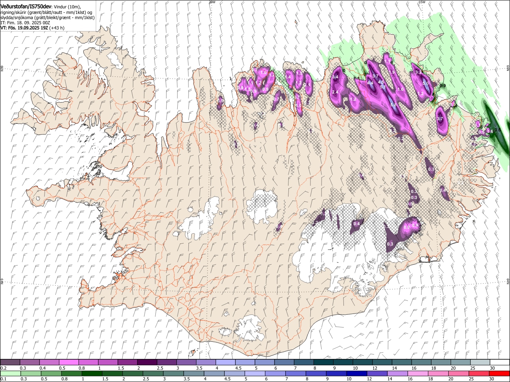Viewport: 510px width, 382px height.
Task: Pick the rain legend swatch starting at 4.5
Action: click(234, 374)
